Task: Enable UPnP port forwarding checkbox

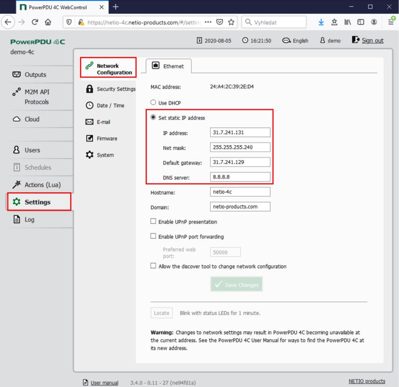Action: (153, 237)
